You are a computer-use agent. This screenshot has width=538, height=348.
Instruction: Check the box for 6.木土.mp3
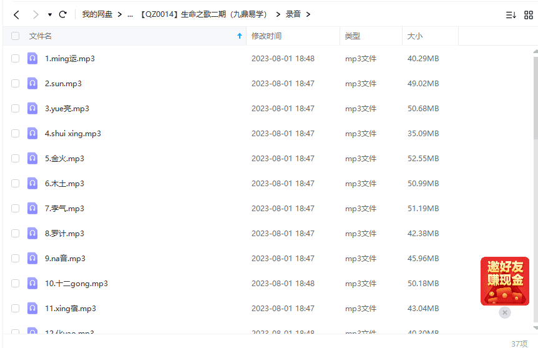pos(15,184)
